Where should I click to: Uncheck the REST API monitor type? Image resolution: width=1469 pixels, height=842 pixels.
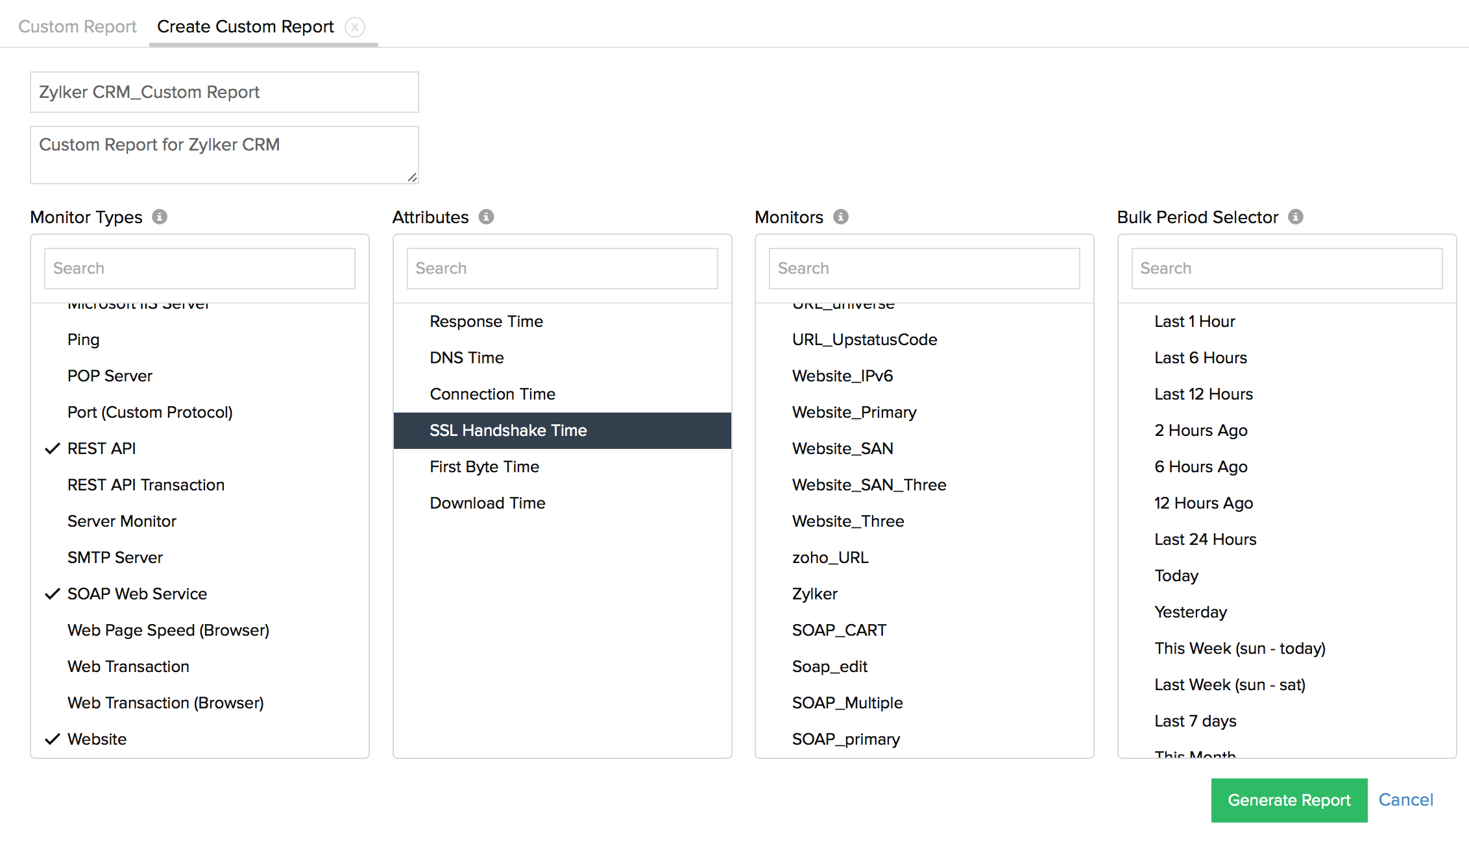[101, 448]
